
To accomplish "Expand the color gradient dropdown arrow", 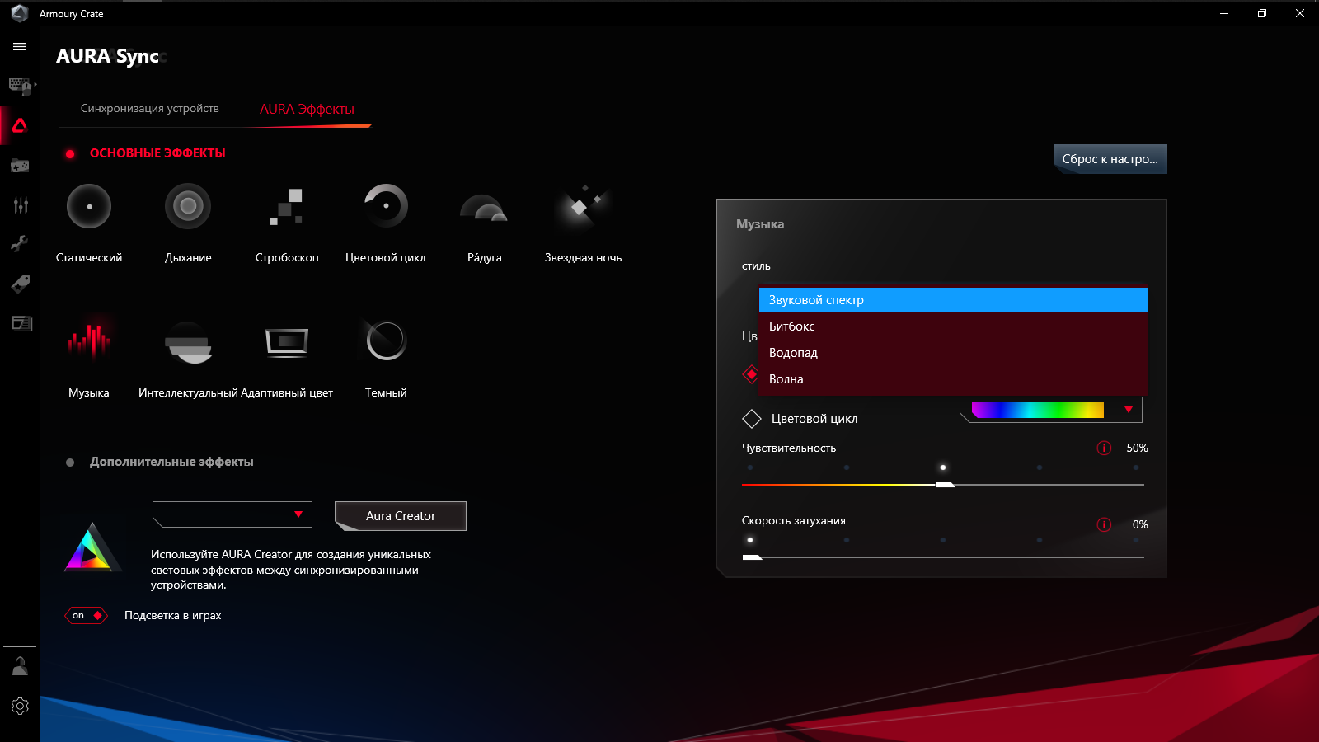I will [x=1129, y=410].
